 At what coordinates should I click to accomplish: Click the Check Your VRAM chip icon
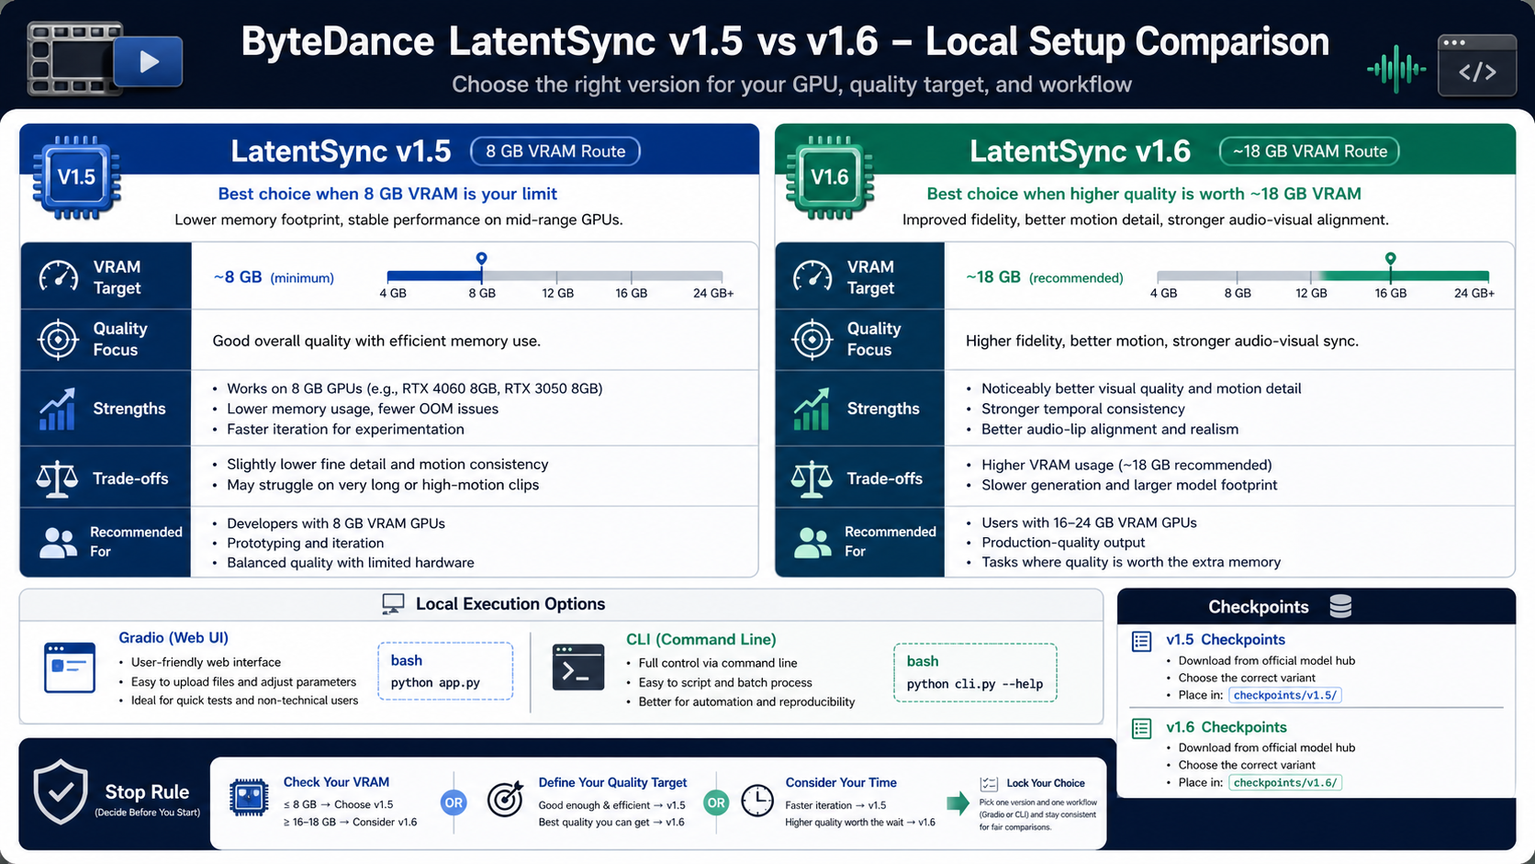coord(249,797)
